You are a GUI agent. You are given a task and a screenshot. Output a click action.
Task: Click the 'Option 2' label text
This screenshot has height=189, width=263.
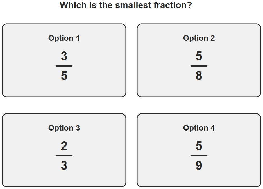point(199,38)
